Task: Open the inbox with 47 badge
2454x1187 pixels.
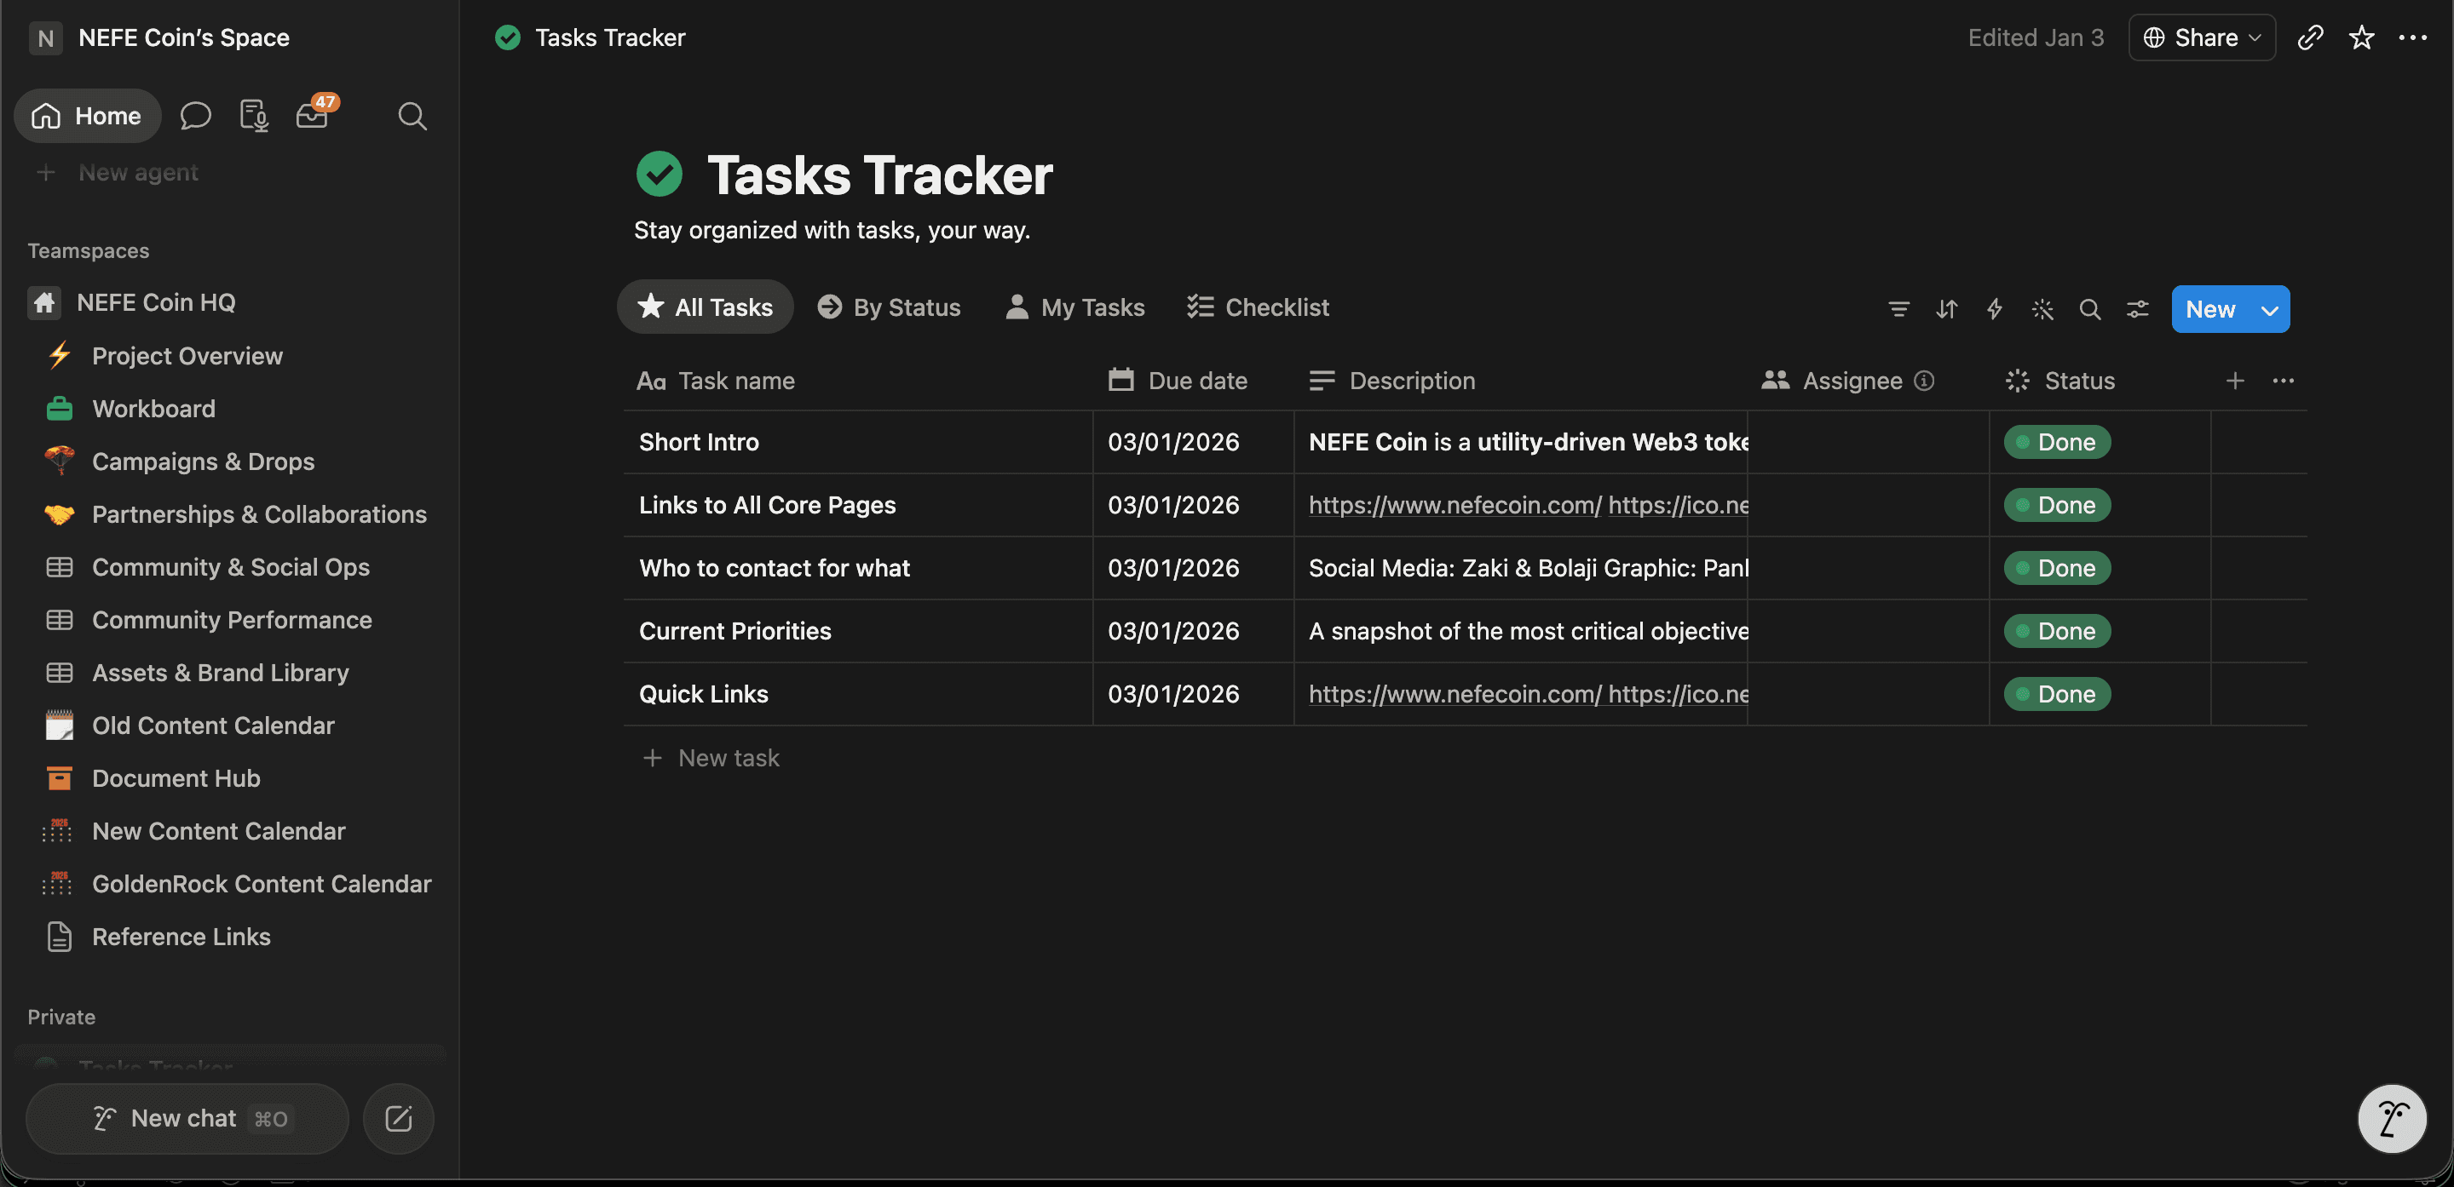Action: click(x=314, y=115)
